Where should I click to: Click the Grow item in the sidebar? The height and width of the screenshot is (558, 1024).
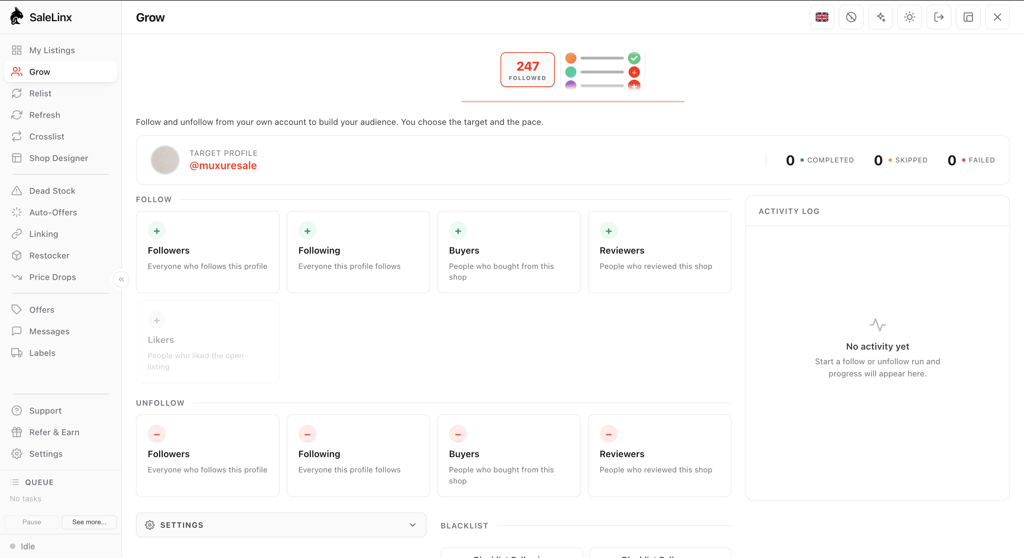coord(60,72)
